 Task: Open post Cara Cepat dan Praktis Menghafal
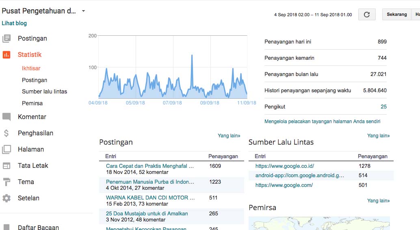click(x=150, y=166)
